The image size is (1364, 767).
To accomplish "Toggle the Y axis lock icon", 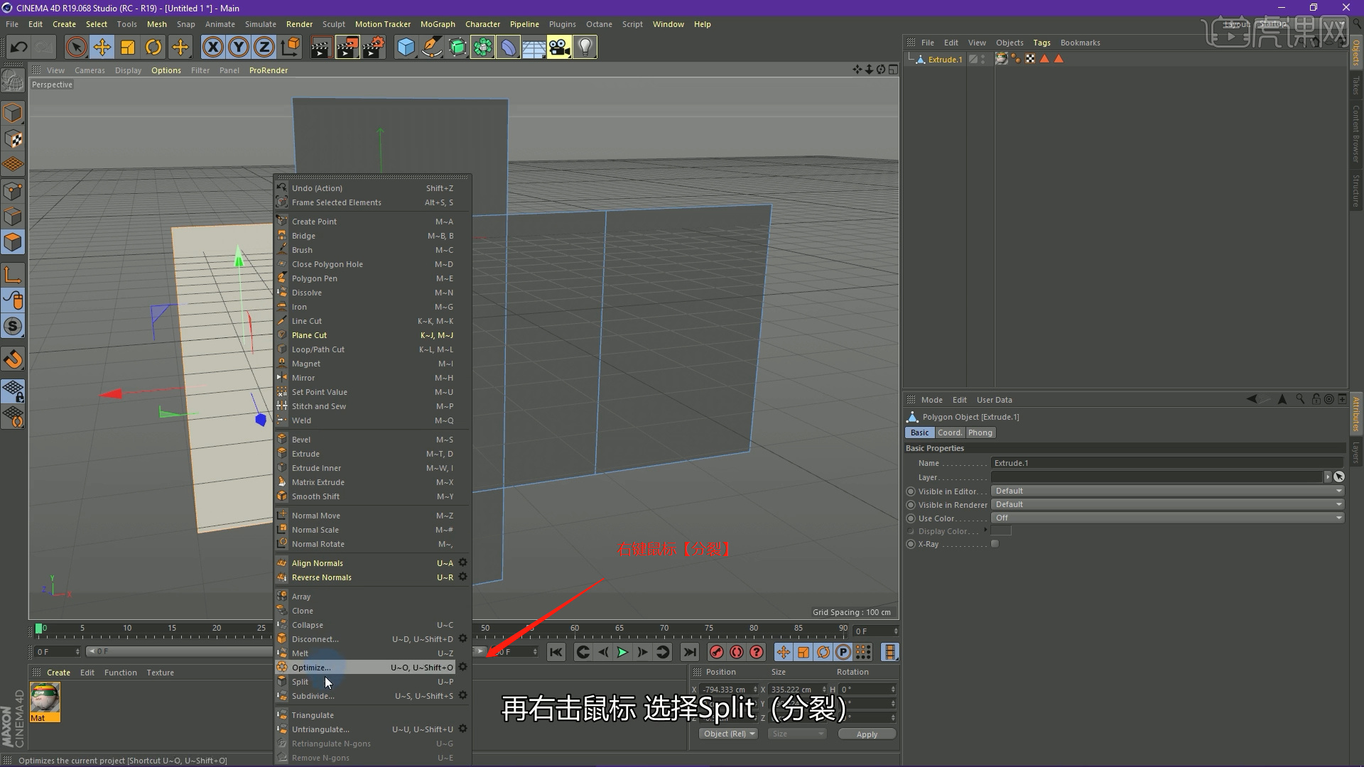I will (x=239, y=48).
